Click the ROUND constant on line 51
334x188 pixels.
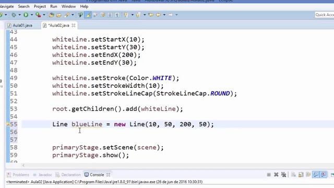pos(220,93)
